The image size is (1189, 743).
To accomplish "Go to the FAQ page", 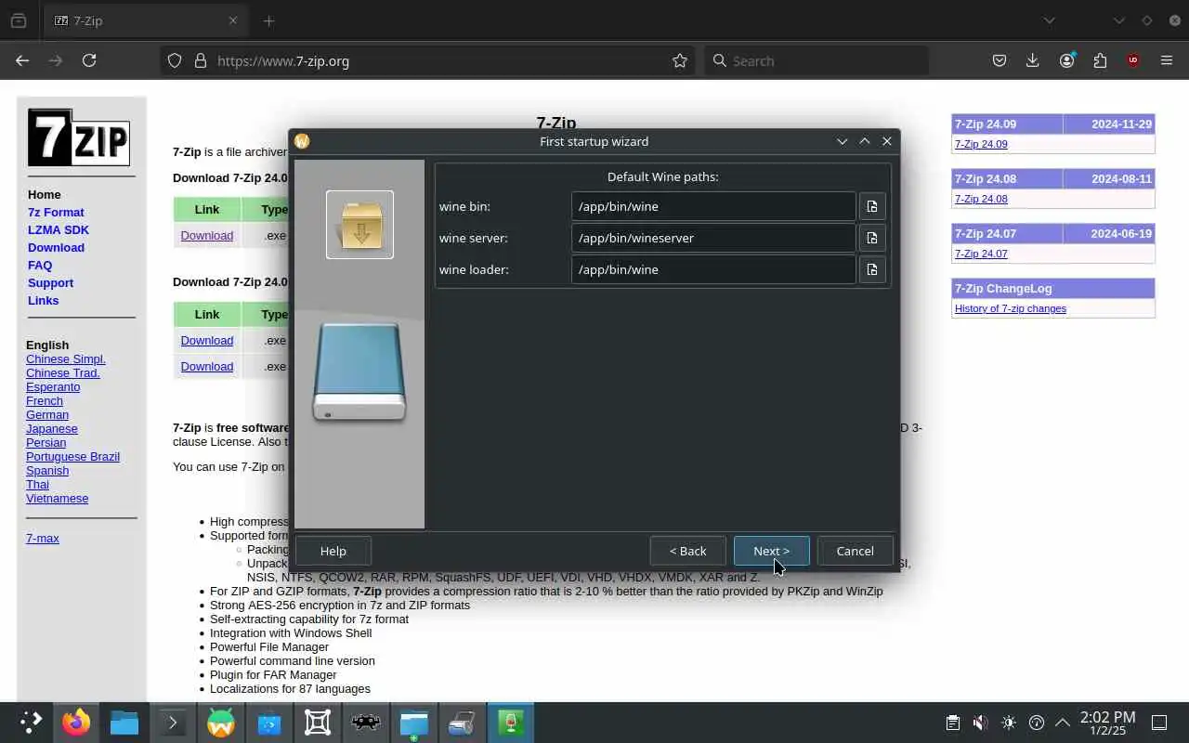I will coord(40,265).
